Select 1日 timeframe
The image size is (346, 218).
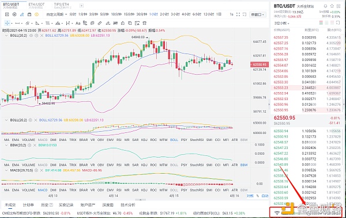click(x=219, y=14)
